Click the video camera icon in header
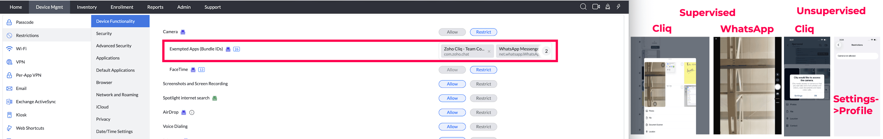Viewport: 883px width, 139px height. (x=596, y=7)
